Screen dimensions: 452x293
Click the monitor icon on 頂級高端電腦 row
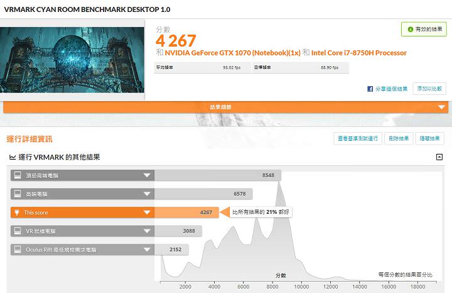[x=18, y=175]
